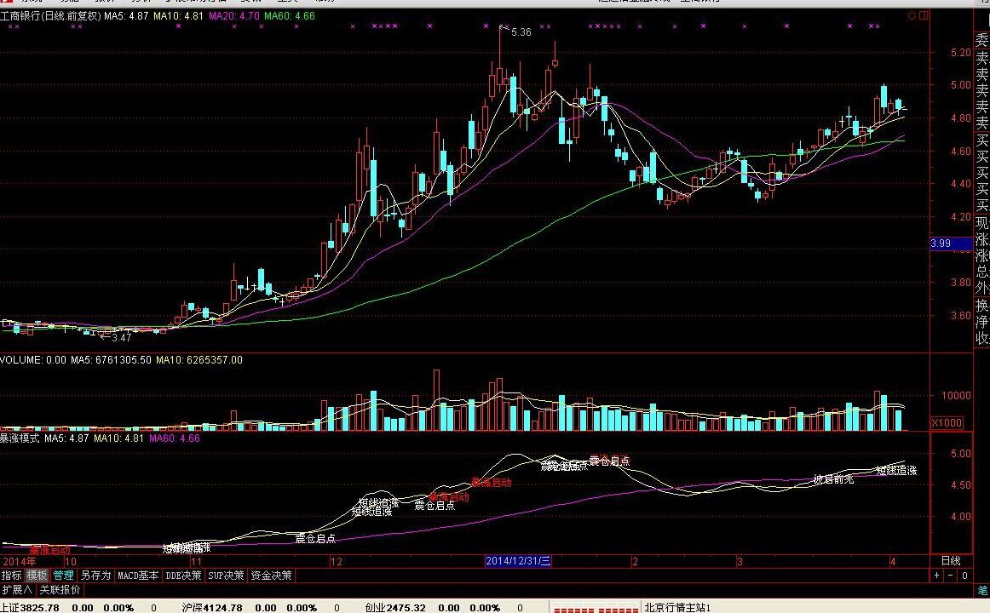Viewport: 990px width, 613px height.
Task: Select the MACD基本 template
Action: [138, 576]
